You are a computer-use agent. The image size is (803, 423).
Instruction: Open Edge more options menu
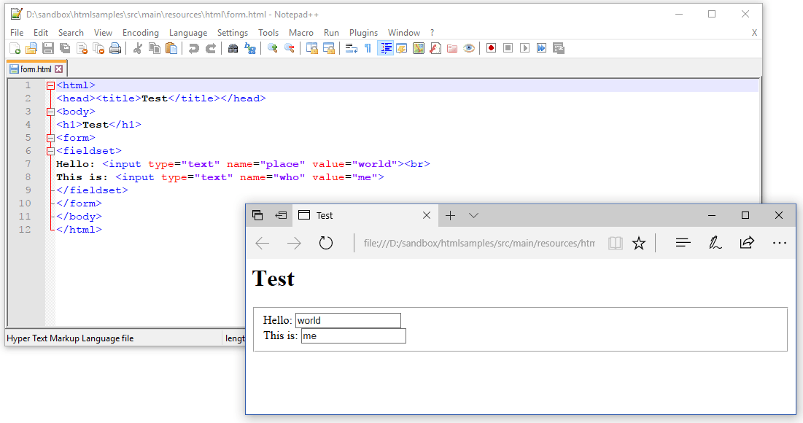780,243
